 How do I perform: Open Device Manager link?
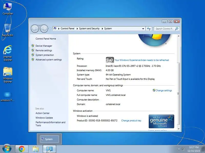[x=44, y=46]
